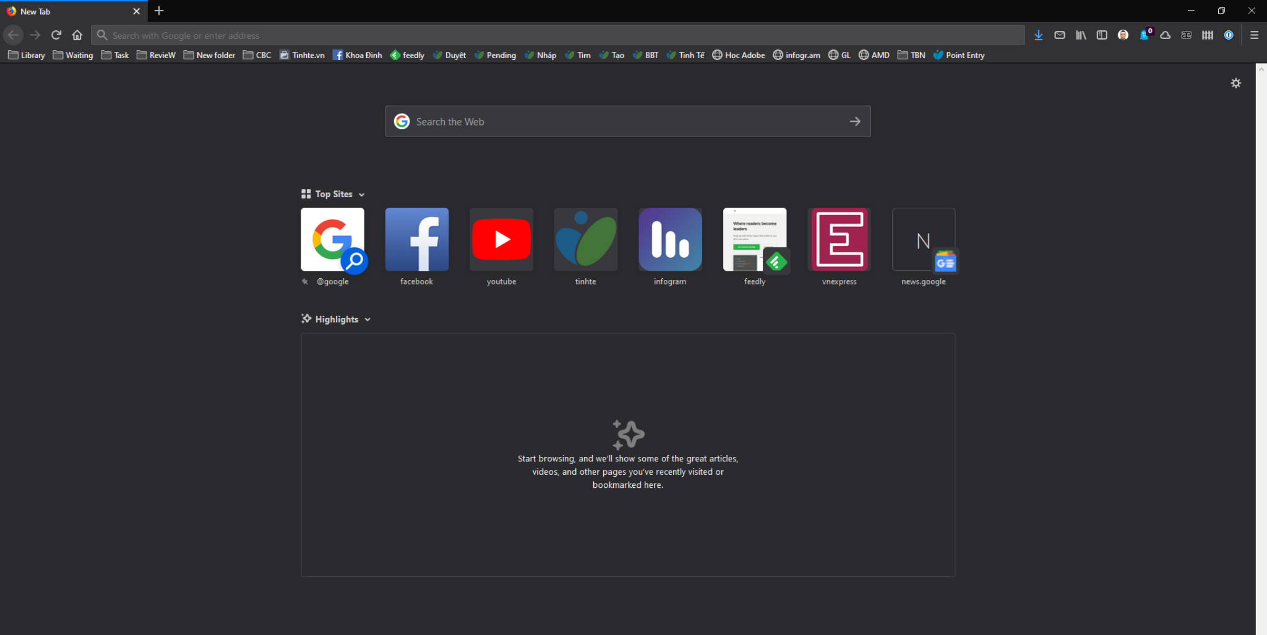Open the 1Password extension icon
This screenshot has height=635, width=1267.
point(1229,35)
